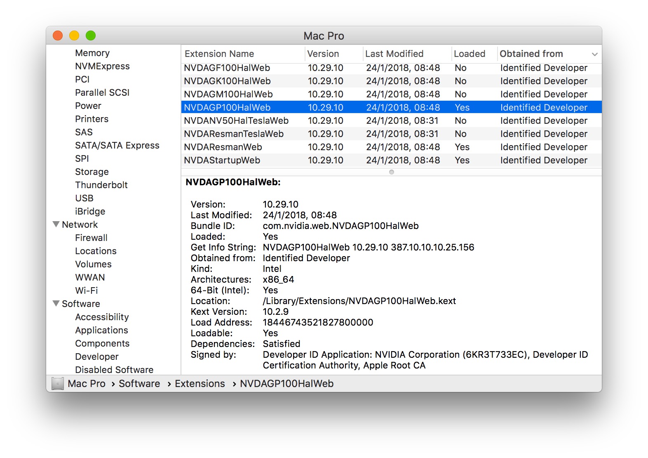
Task: Select PCI in the sidebar
Action: click(82, 79)
